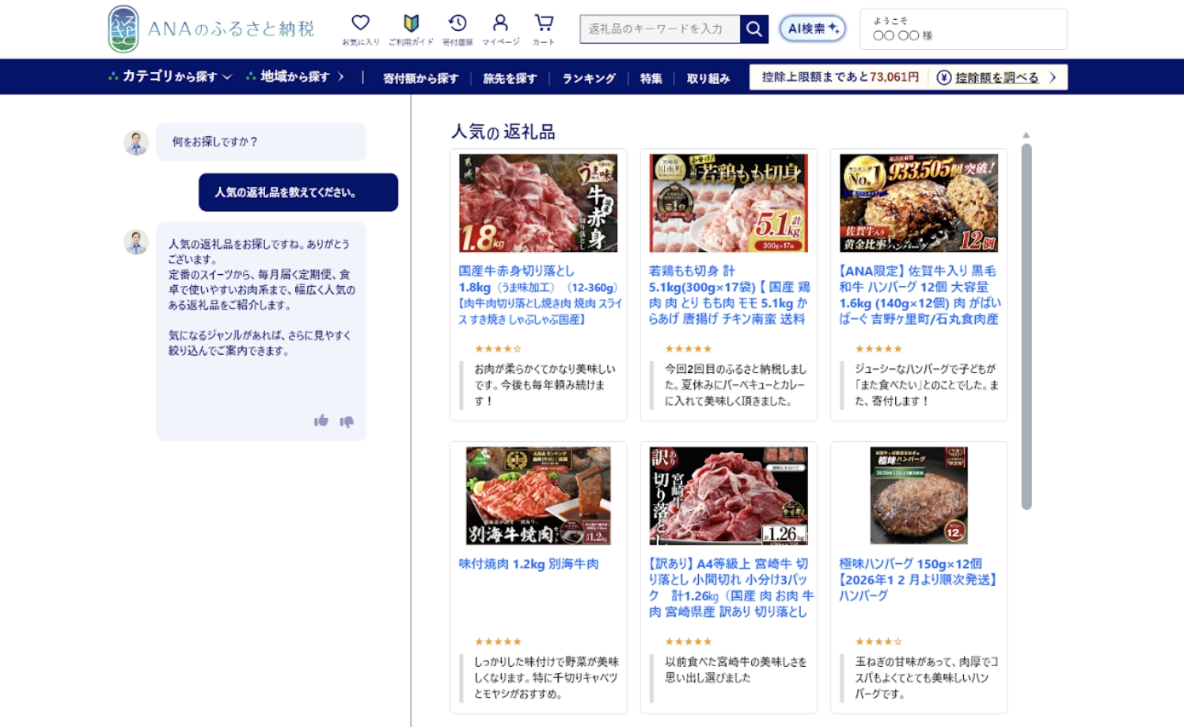Screen dimensions: 1184x727
Task: Click the ○○ ○○ 様 welcome box
Action: pyautogui.click(x=963, y=29)
